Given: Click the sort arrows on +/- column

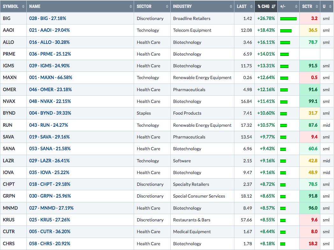Looking at the screenshot, I should click(296, 6).
